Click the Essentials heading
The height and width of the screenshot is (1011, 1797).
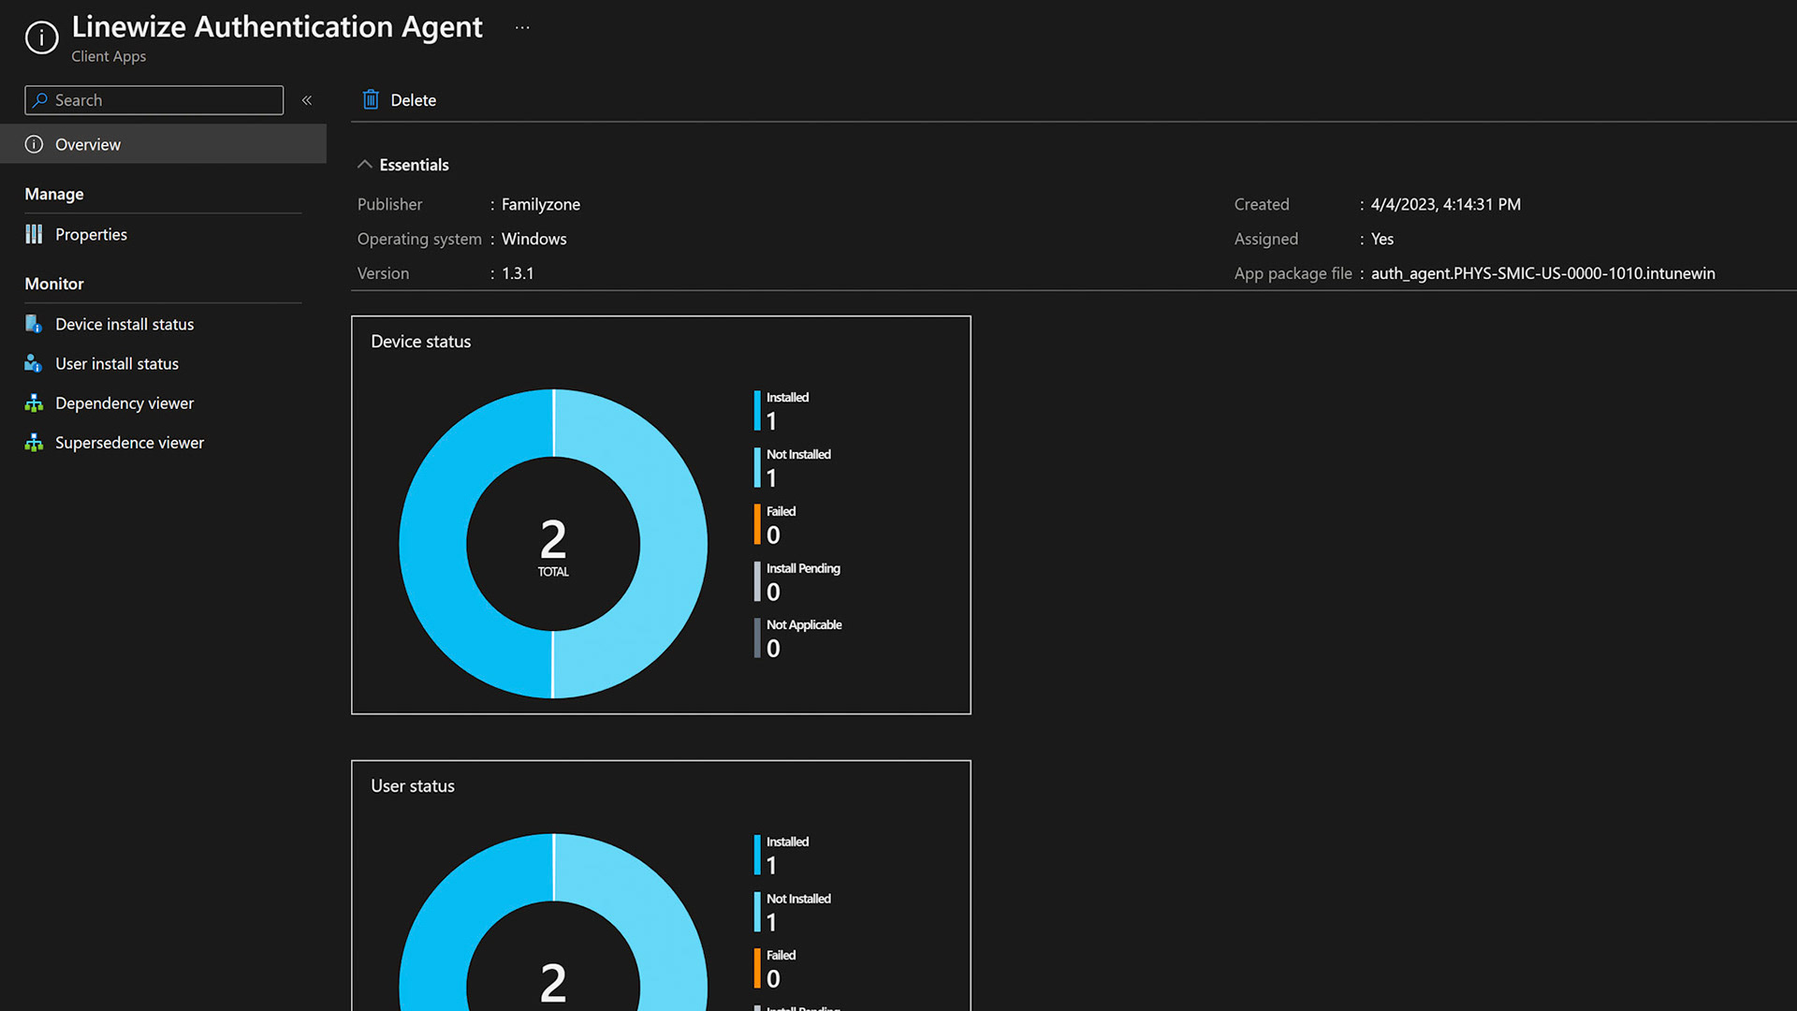tap(414, 165)
